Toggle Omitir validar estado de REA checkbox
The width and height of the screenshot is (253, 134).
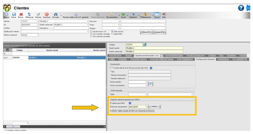(111, 111)
